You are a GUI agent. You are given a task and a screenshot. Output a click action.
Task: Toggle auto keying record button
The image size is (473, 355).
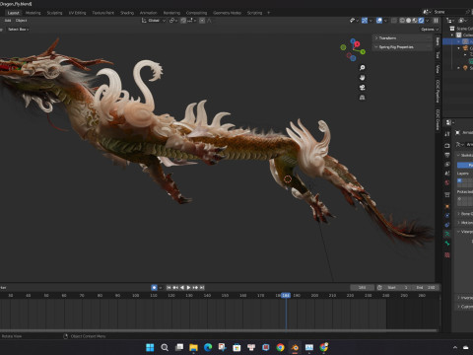point(154,288)
